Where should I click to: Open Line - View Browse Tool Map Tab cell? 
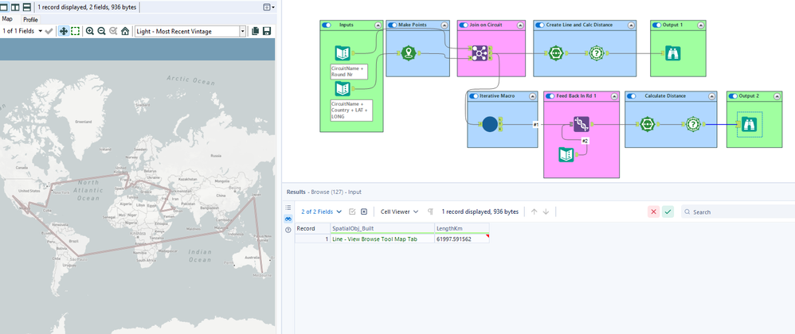pos(382,239)
